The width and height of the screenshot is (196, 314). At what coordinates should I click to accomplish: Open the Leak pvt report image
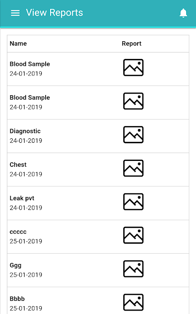[133, 202]
